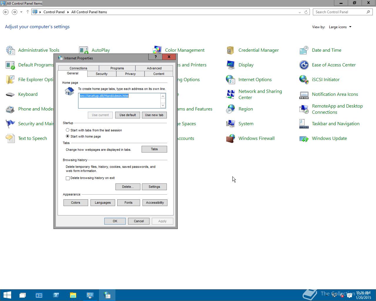Open iSCSI Initiator icon
376x301 pixels.
tap(304, 80)
